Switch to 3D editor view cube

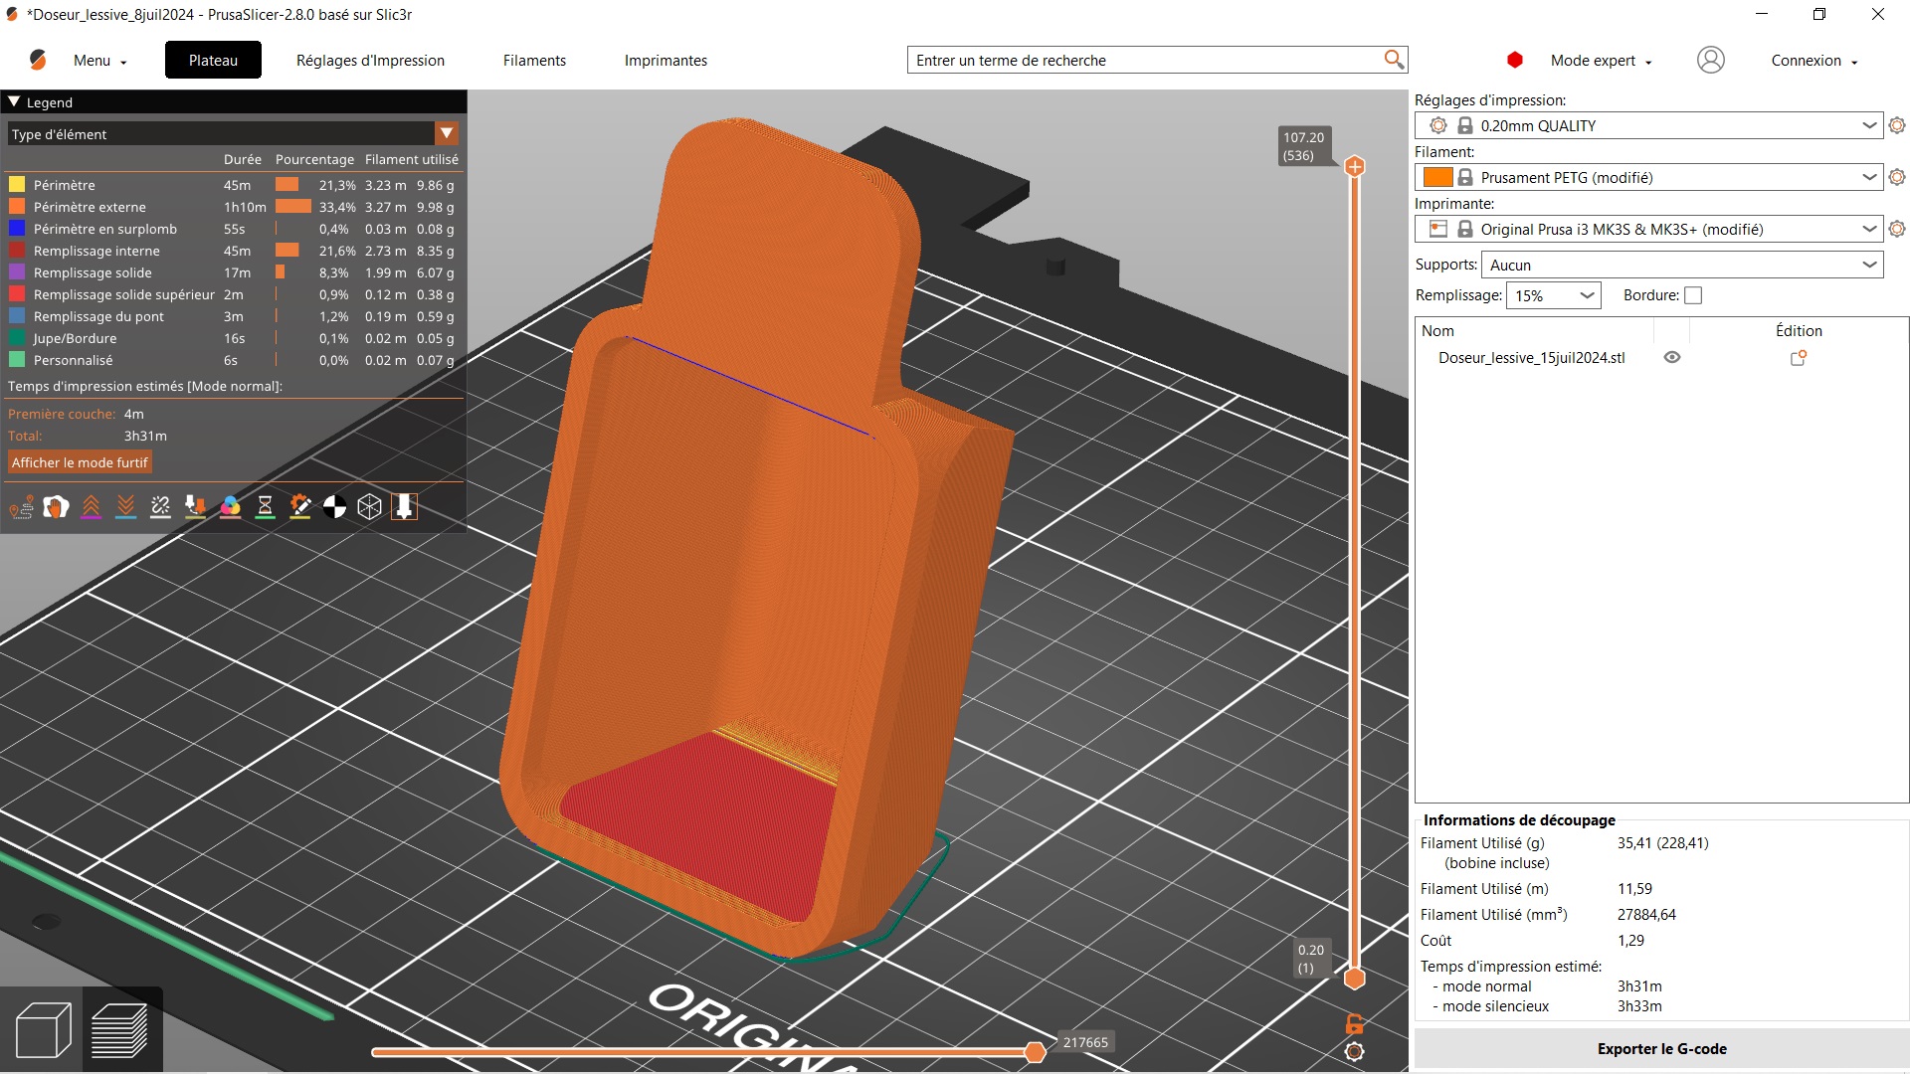43,1030
